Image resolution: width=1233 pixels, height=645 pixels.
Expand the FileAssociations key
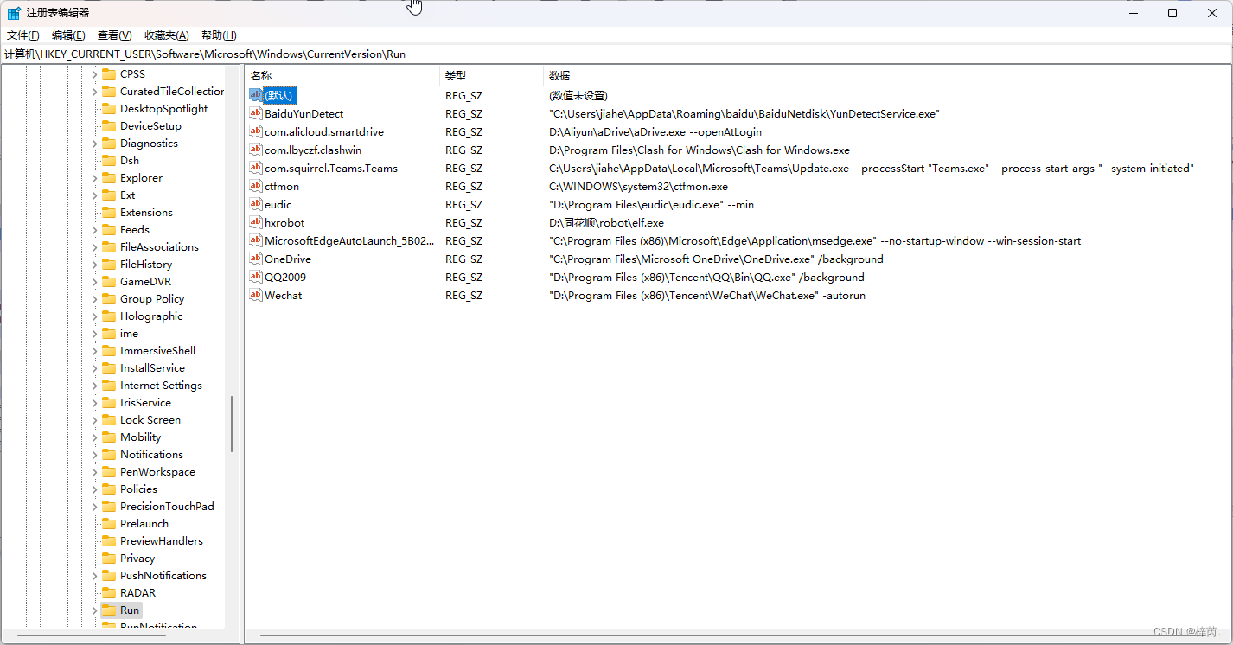tap(94, 247)
